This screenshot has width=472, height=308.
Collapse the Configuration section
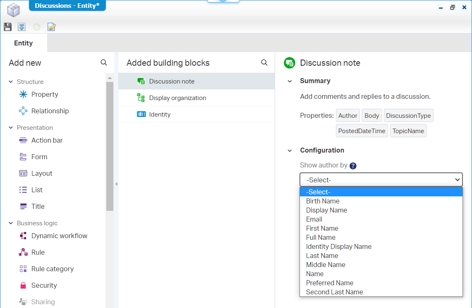[x=290, y=150]
